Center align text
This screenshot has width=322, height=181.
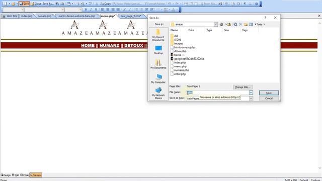[x=107, y=10]
